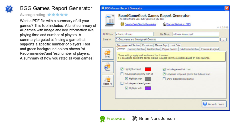The width and height of the screenshot is (235, 130).
Task: Click the Generate Report button
Action: click(214, 104)
